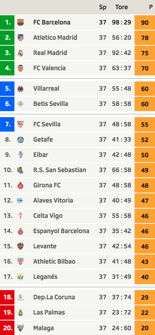Click the orange 90 points cell
The image size is (155, 335).
pyautogui.click(x=145, y=22)
